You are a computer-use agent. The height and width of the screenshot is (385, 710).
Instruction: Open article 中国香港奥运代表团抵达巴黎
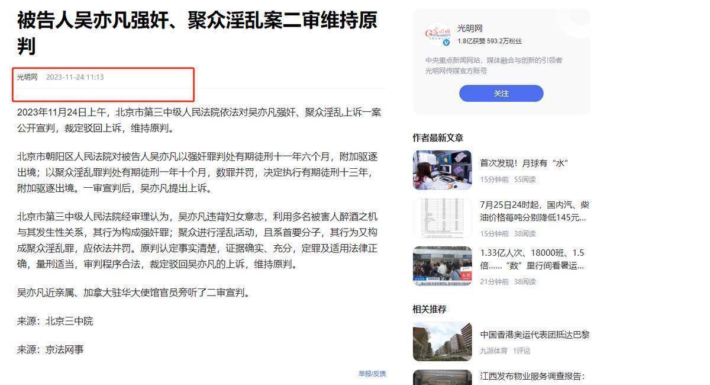click(x=535, y=335)
